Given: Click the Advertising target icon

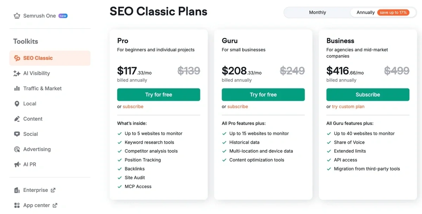Looking at the screenshot, I should (17, 149).
